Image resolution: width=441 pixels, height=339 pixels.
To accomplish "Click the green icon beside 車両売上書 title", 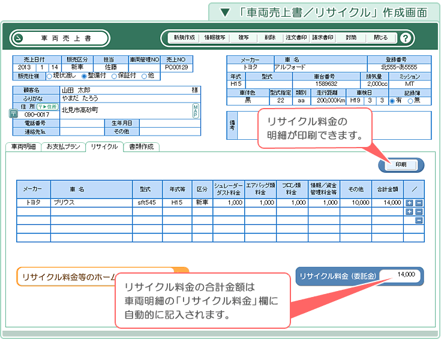I will [x=18, y=38].
